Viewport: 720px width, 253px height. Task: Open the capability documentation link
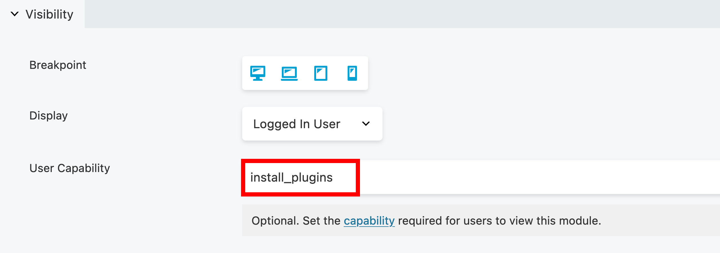[369, 221]
